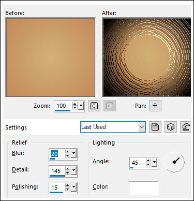Save preset with the floppy disk icon
This screenshot has width=194, height=201.
pos(155,127)
